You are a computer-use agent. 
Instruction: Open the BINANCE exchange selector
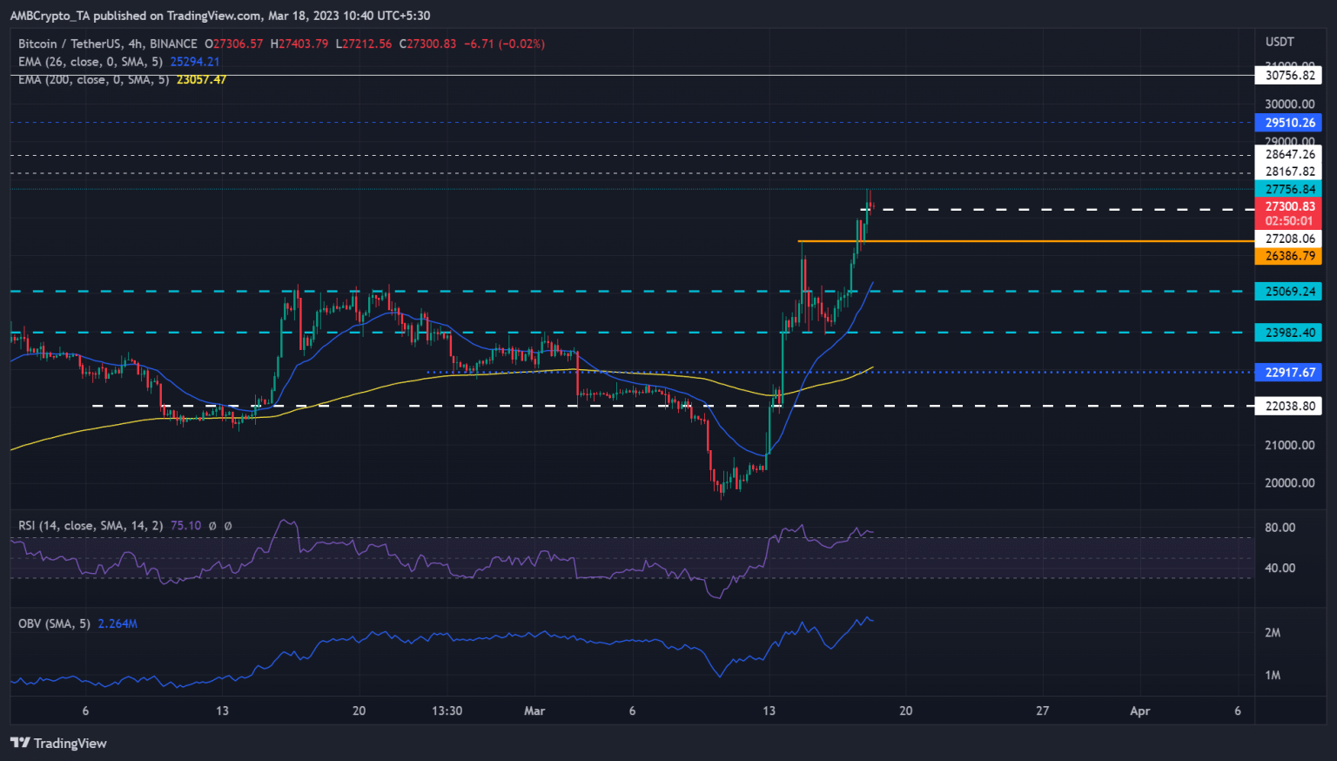pos(175,44)
